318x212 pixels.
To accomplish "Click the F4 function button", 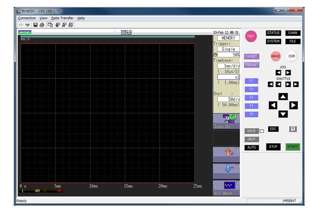I will point(251,106).
